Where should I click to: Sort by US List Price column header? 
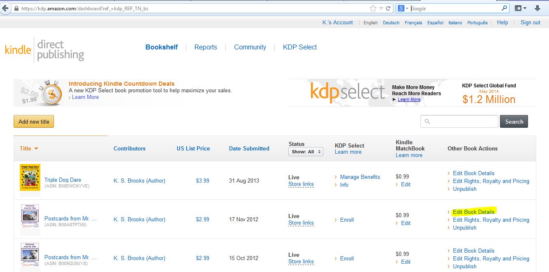coord(193,148)
